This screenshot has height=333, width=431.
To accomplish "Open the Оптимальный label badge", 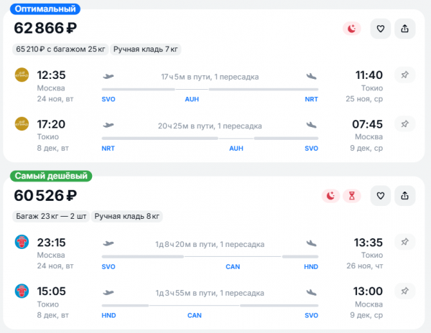I will coord(45,9).
